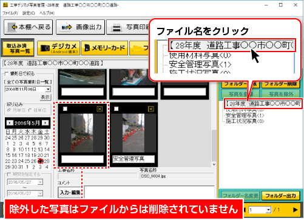Click 写真を除外 button
The image size is (304, 220).
(281, 94)
